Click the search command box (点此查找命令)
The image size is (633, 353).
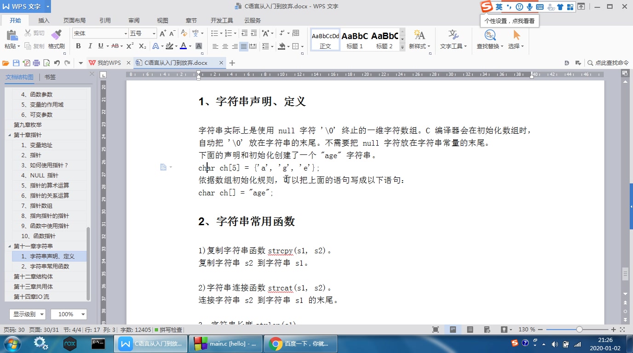[x=608, y=63]
